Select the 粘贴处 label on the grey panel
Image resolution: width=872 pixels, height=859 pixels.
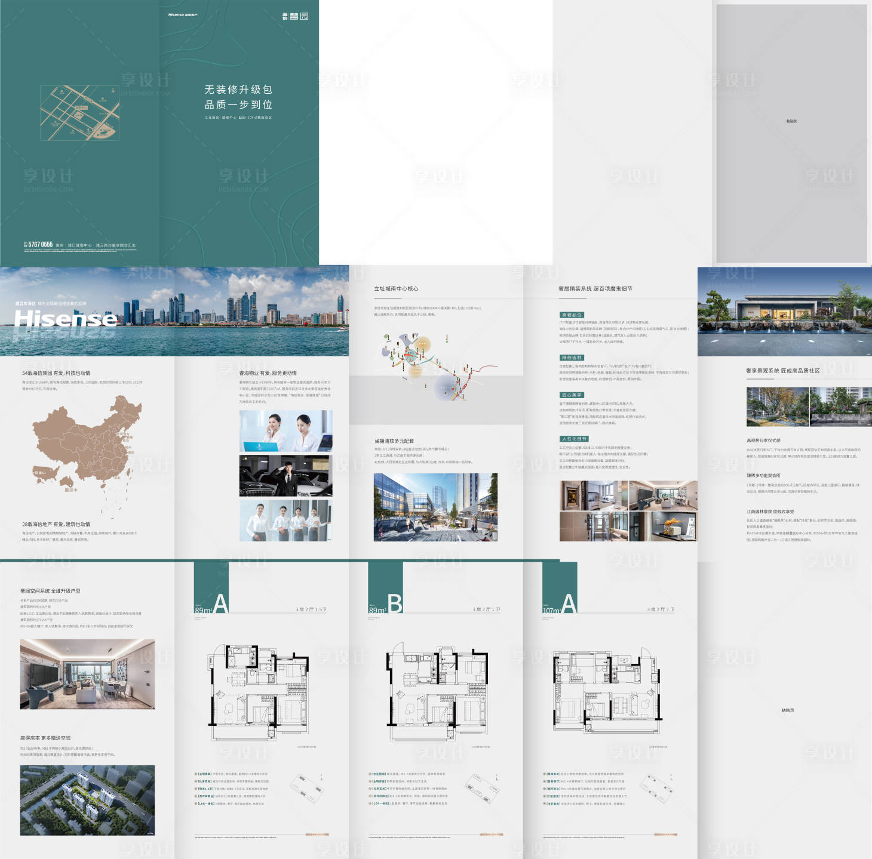tap(791, 121)
